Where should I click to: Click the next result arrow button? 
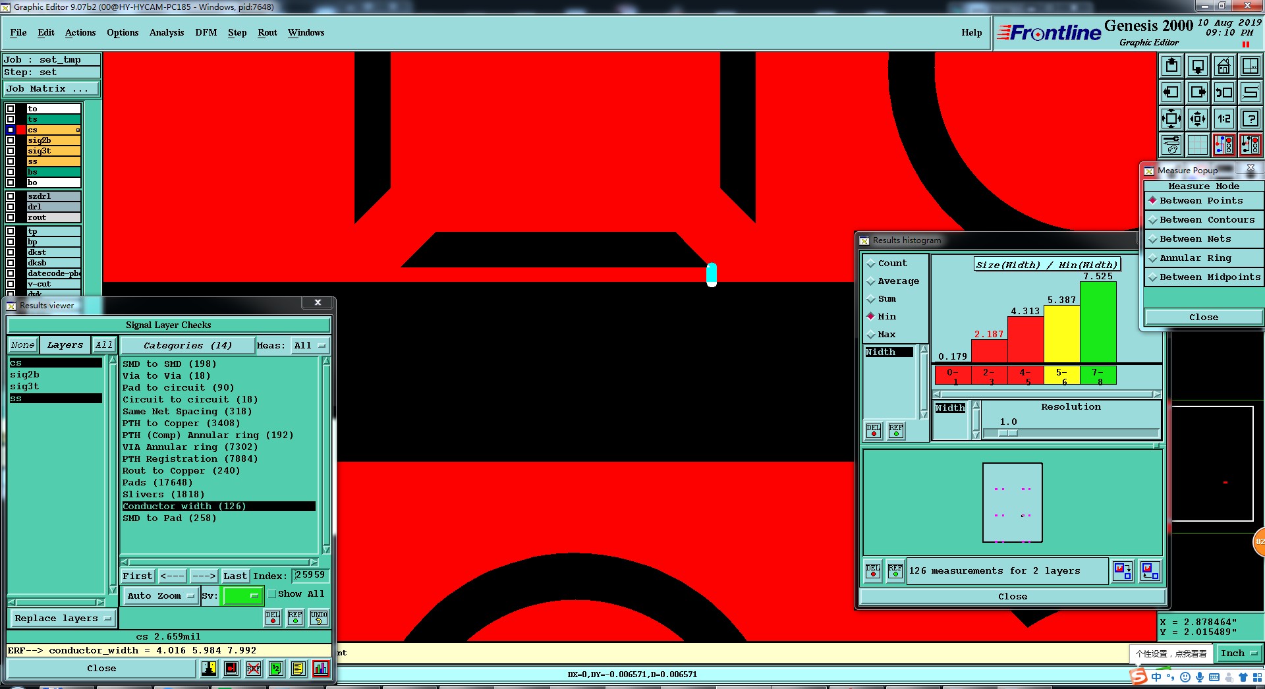click(204, 576)
